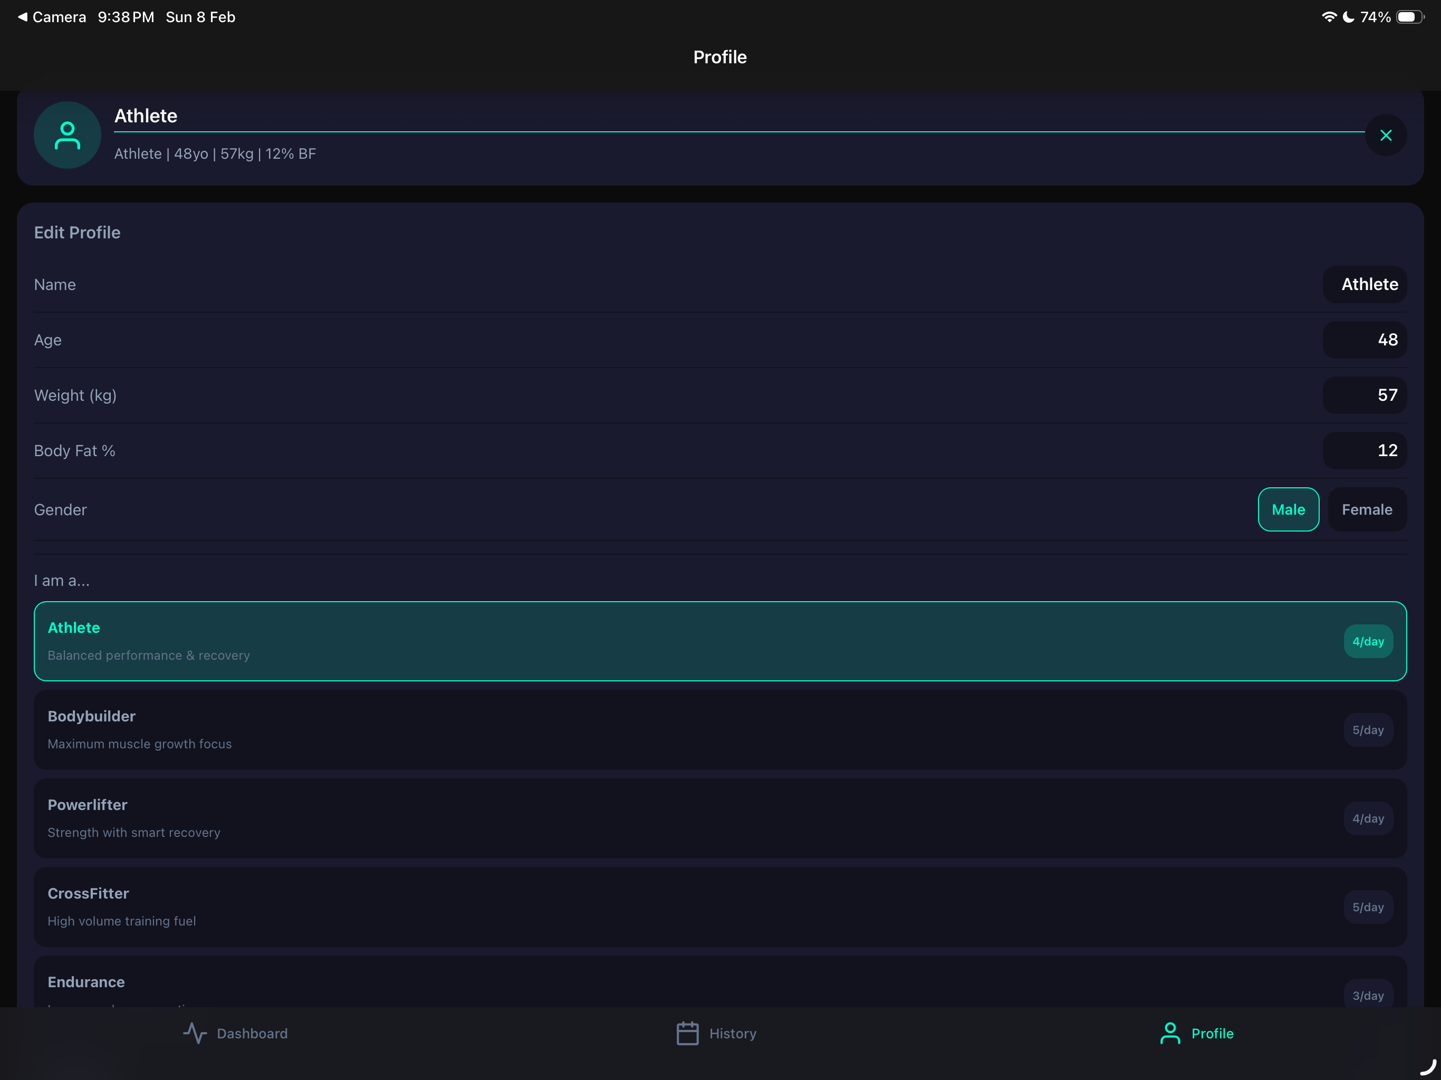Edit the Athlete name in header card
This screenshot has width=1441, height=1080.
pyautogui.click(x=739, y=117)
